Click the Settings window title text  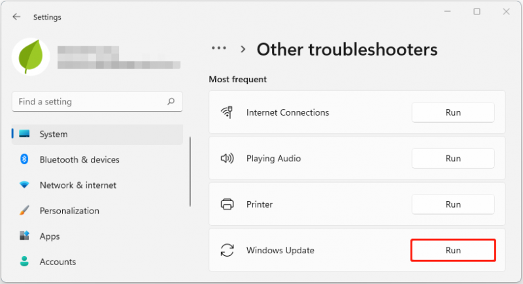click(47, 17)
